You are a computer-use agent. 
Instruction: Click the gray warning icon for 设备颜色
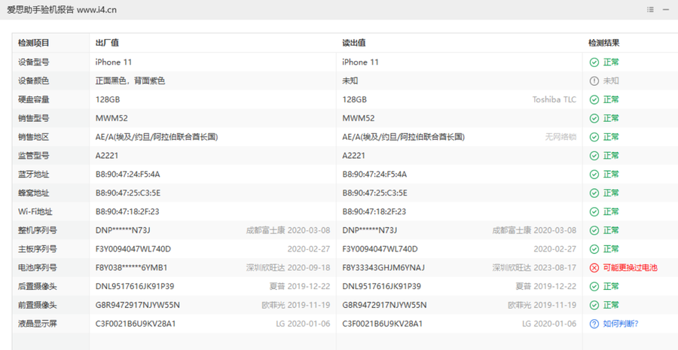(594, 81)
